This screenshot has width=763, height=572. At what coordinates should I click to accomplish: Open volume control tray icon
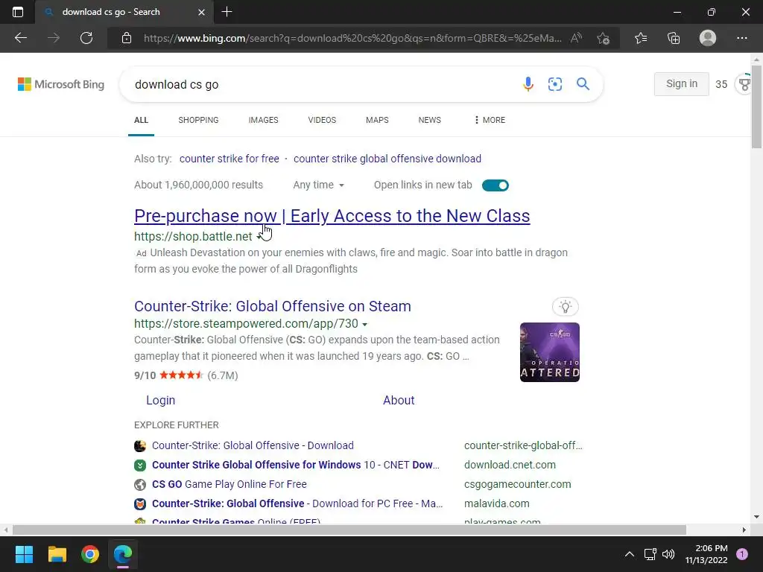point(668,554)
